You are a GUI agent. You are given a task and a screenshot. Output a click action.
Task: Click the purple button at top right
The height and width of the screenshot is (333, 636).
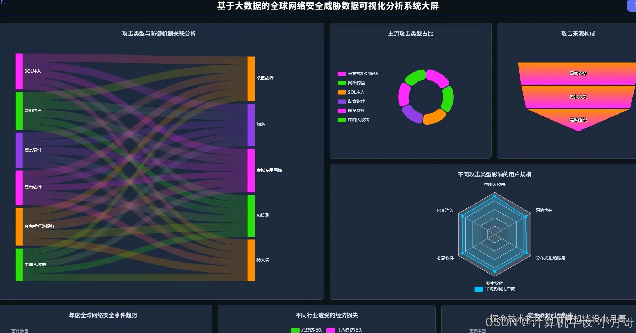coord(632,5)
